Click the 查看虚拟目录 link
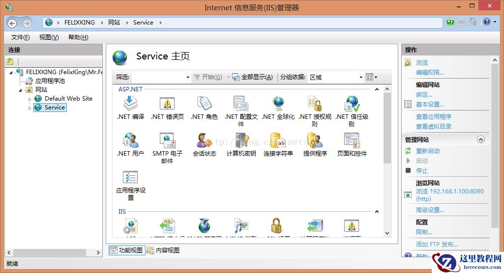 tap(434, 126)
